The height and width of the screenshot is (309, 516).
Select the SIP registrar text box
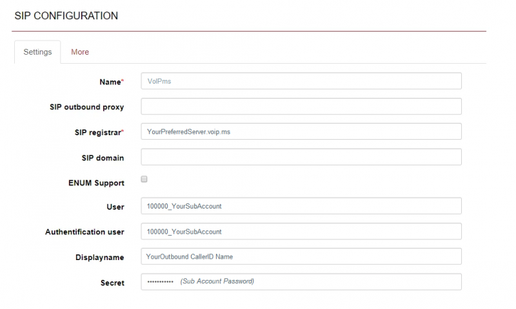pyautogui.click(x=301, y=132)
